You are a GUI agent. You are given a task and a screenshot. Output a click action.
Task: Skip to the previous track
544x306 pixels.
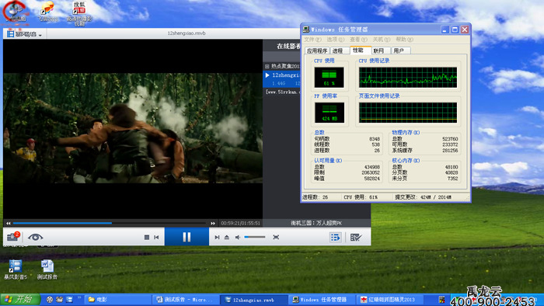coord(156,238)
